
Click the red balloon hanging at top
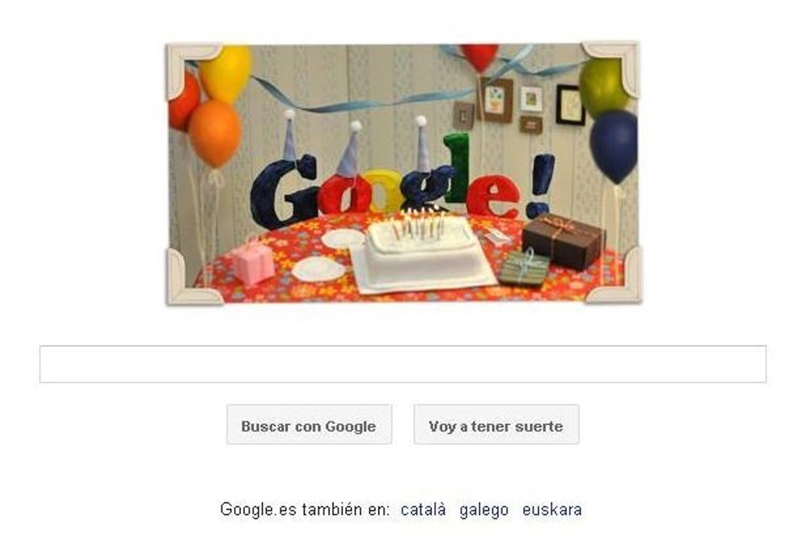[x=479, y=57]
